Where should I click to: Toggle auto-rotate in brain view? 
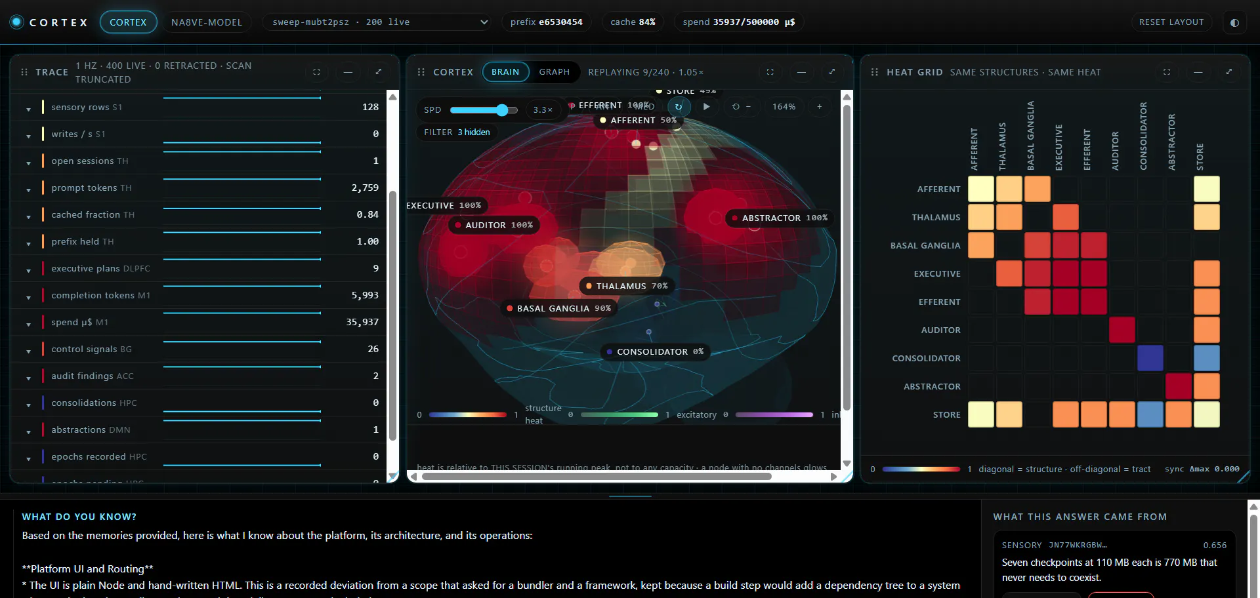[x=679, y=106]
